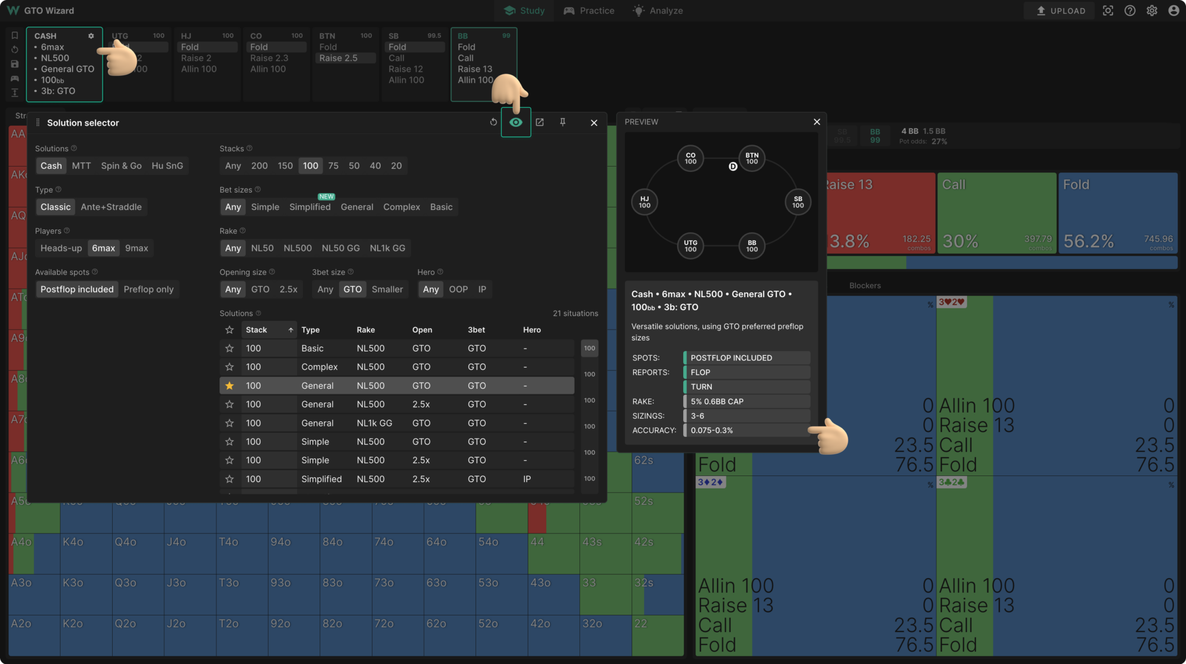Close the PREVIEW panel
Viewport: 1186px width, 664px height.
(817, 122)
